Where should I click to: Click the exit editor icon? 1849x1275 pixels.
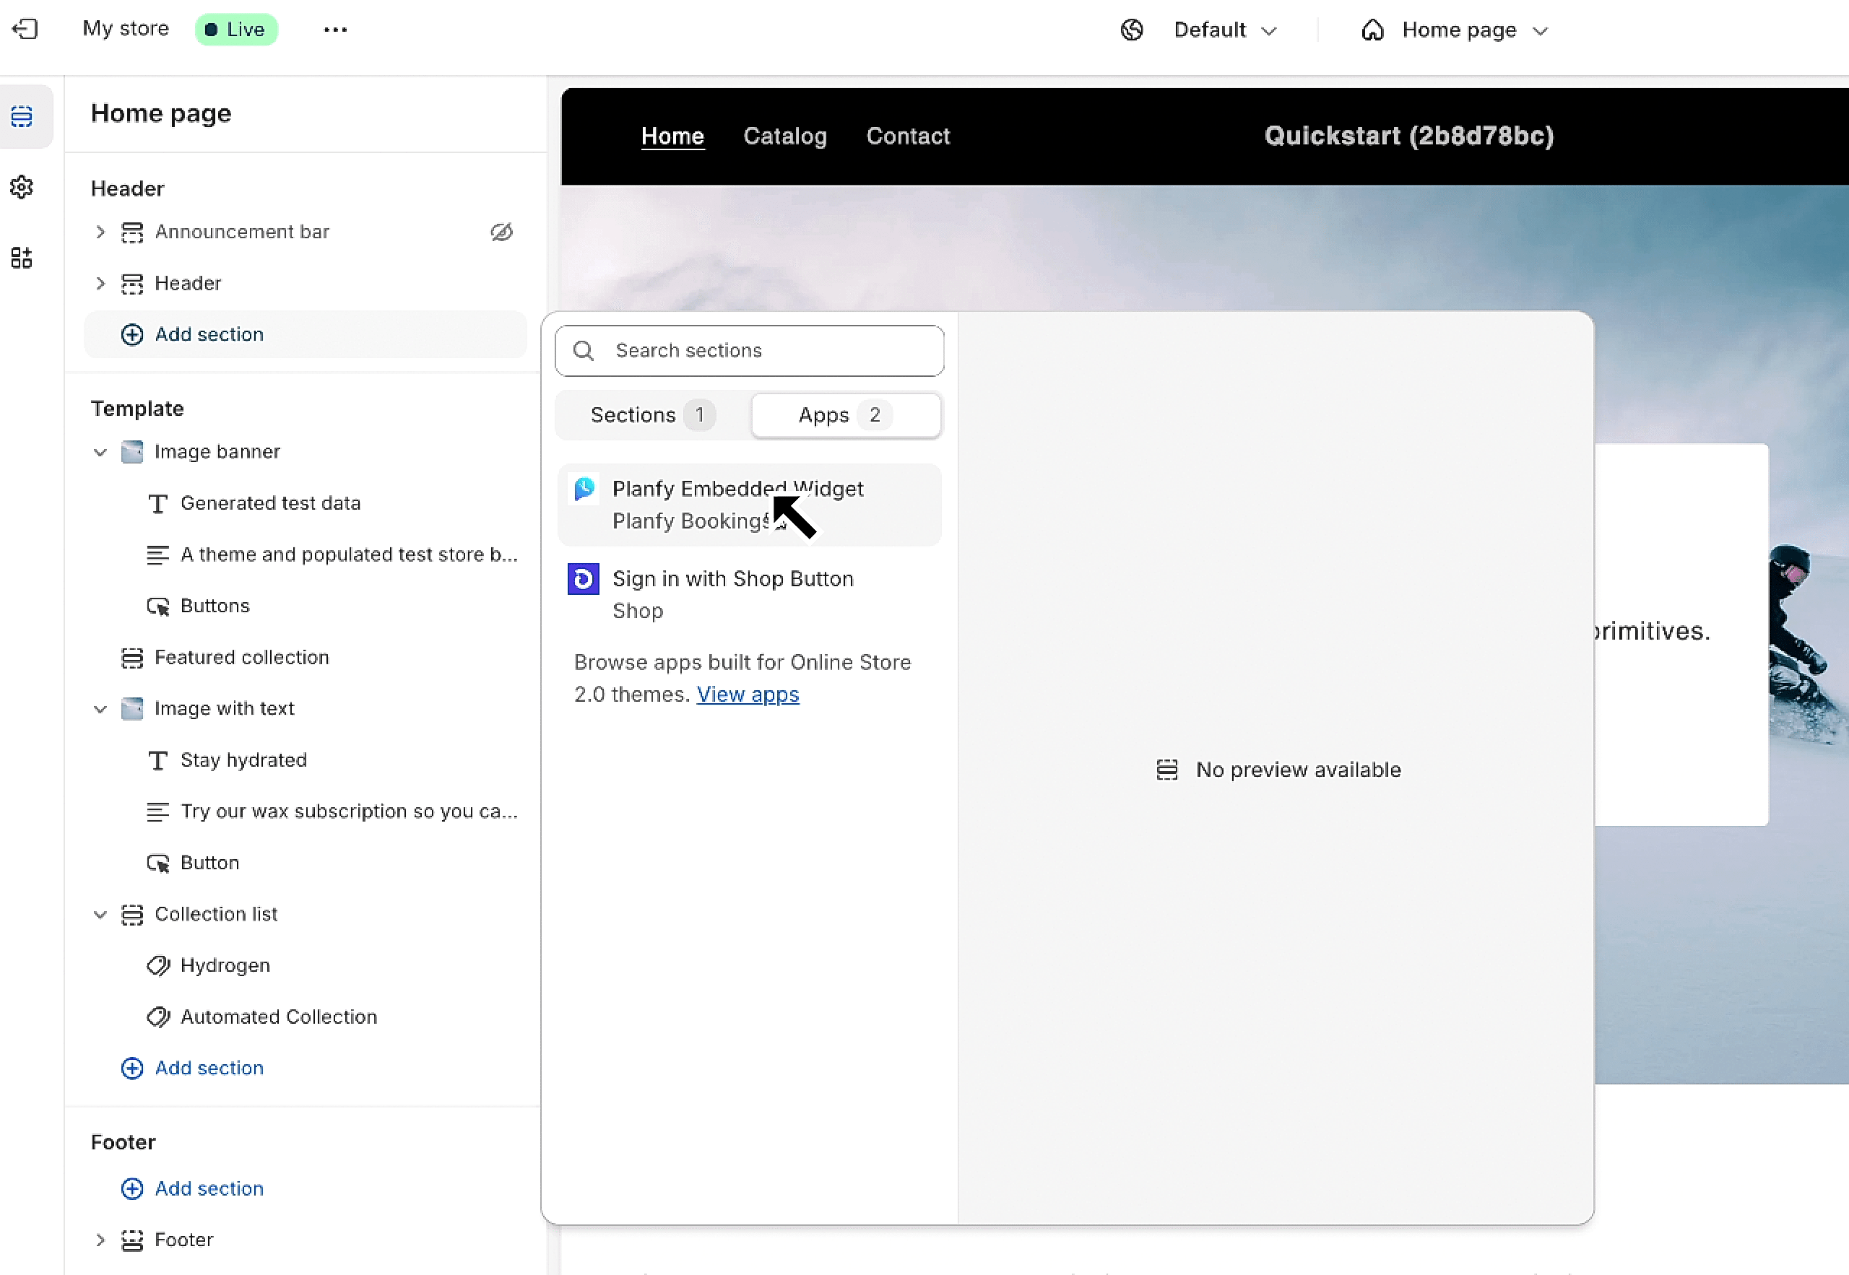(x=25, y=30)
